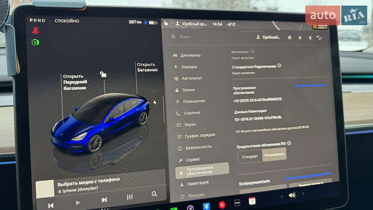Launch the Bluetooth app in bottom dock
The width and height of the screenshot is (373, 210).
pos(206,206)
